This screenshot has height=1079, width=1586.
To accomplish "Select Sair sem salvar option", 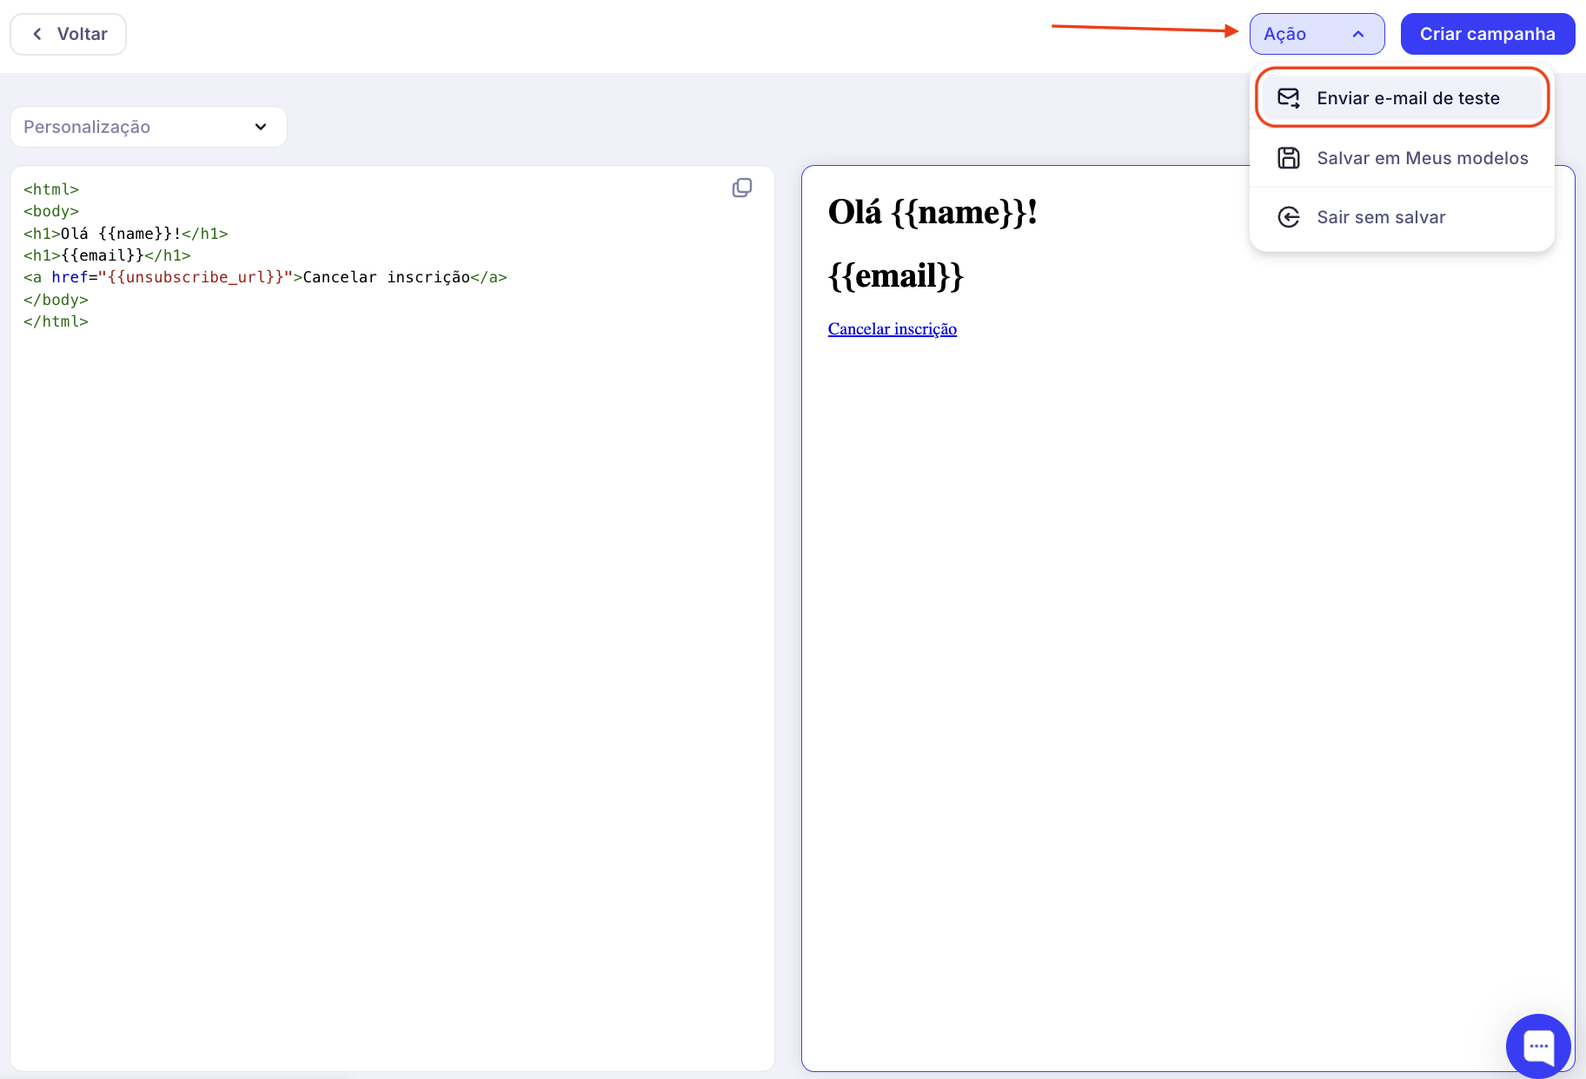I will [x=1380, y=217].
